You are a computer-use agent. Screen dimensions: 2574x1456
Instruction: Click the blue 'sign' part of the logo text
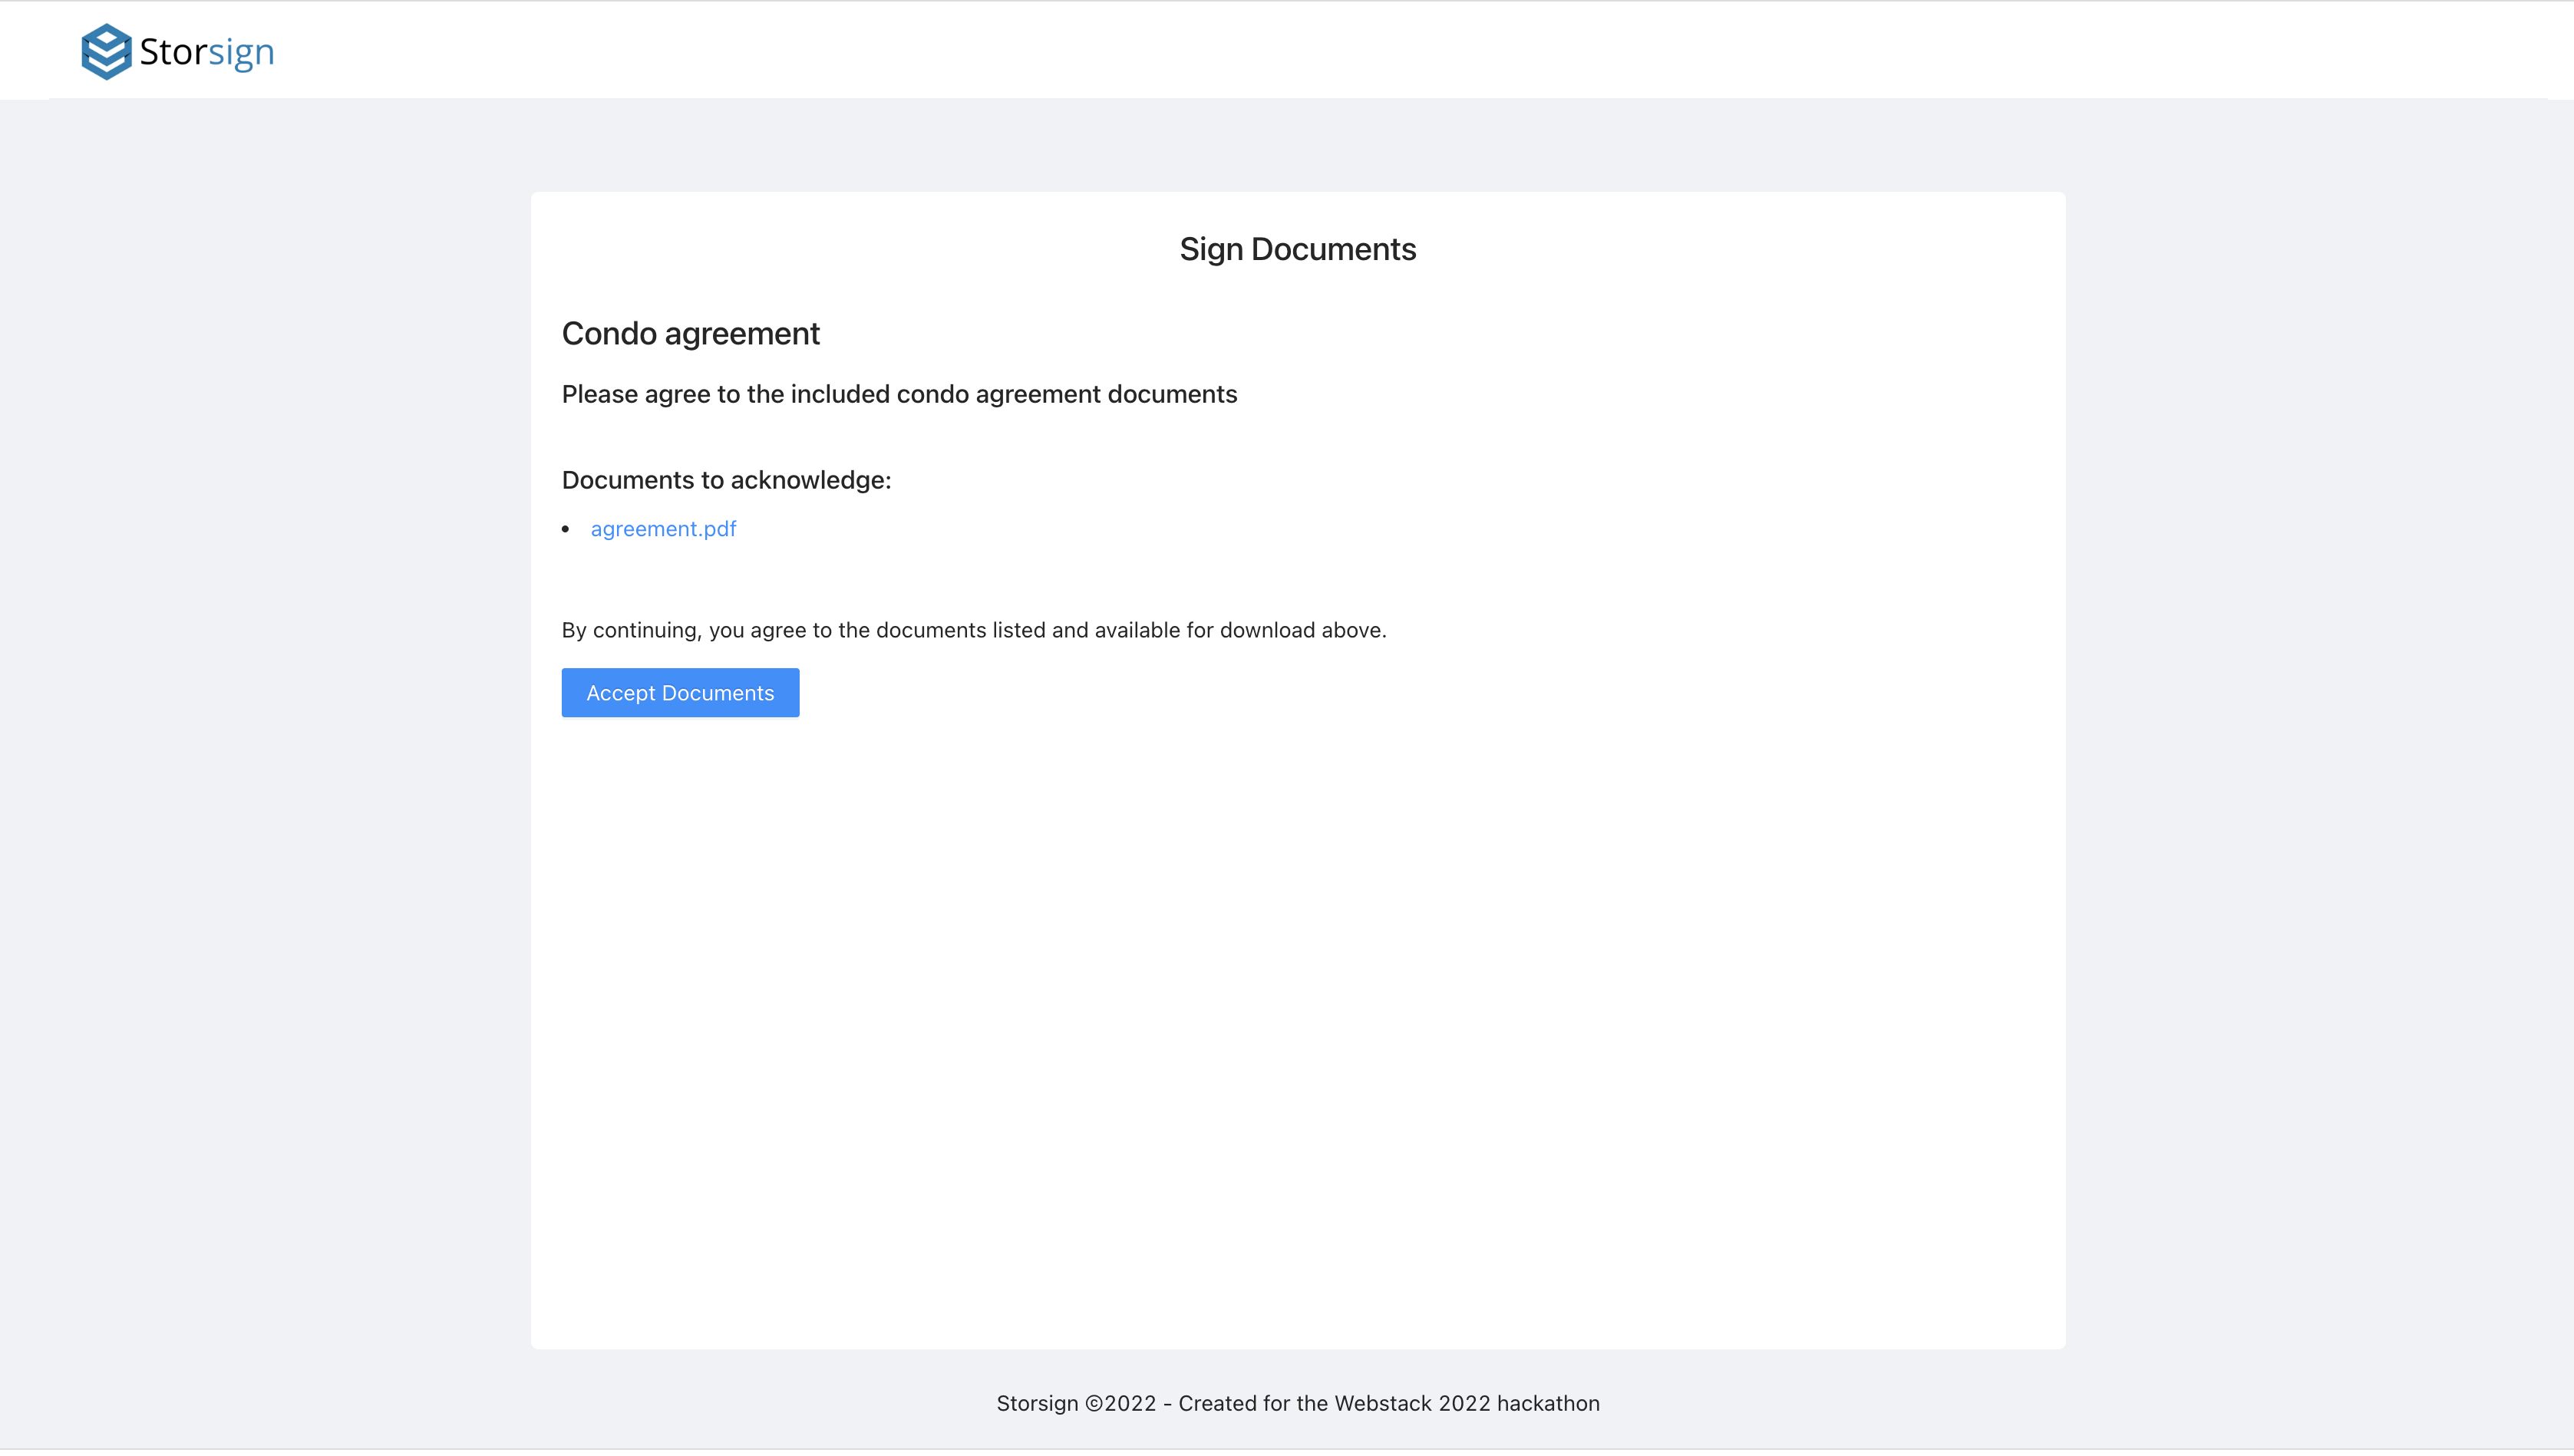(x=241, y=52)
